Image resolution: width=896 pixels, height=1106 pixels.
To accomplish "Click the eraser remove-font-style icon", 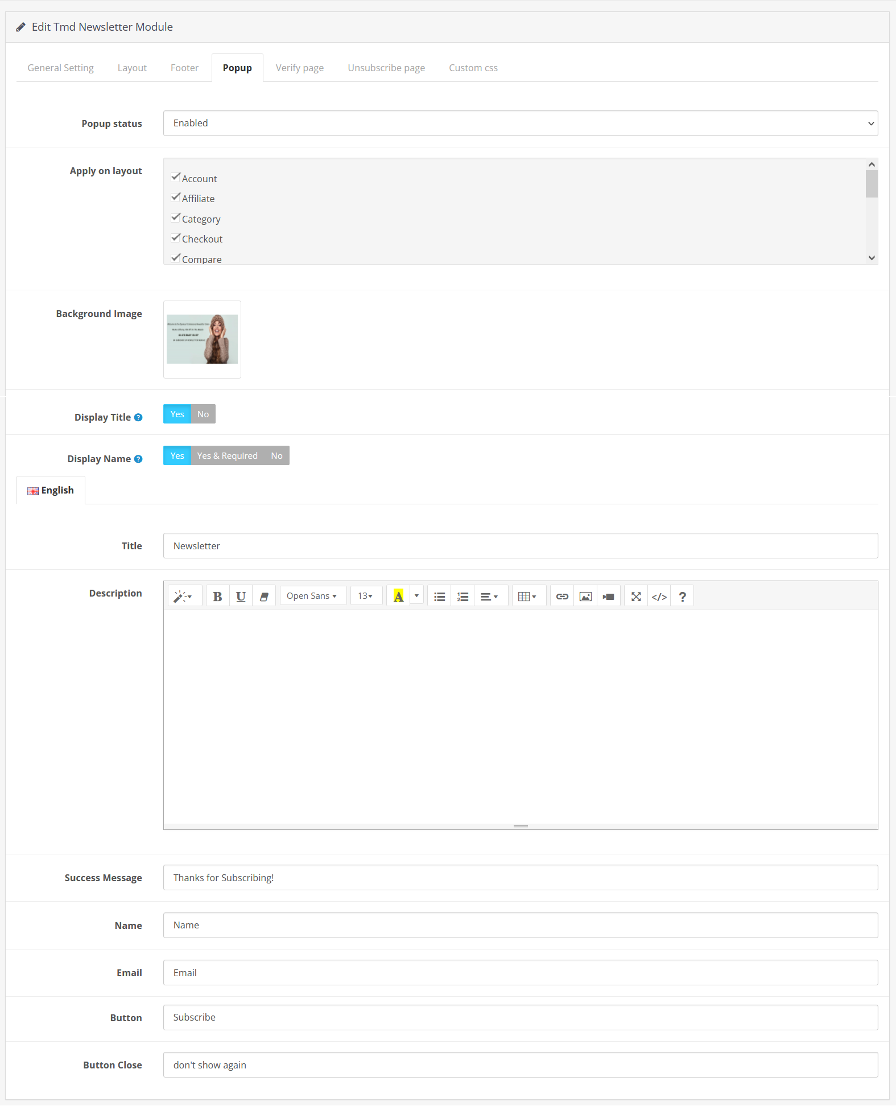I will [x=264, y=596].
